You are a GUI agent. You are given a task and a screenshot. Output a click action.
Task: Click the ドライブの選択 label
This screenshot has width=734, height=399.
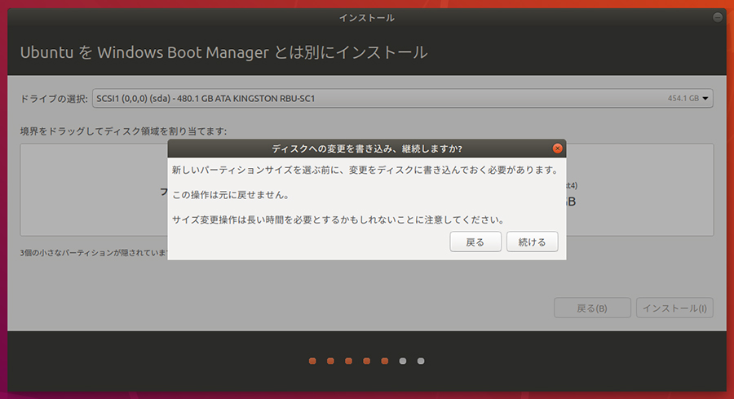54,99
